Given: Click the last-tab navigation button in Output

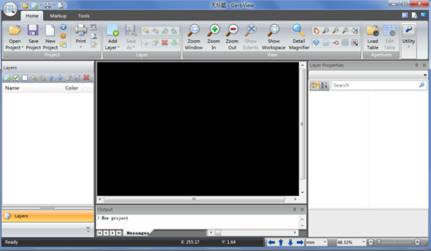Looking at the screenshot, I should [119, 233].
